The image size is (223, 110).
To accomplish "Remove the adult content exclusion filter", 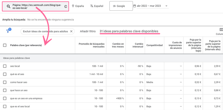I will 71,31.
